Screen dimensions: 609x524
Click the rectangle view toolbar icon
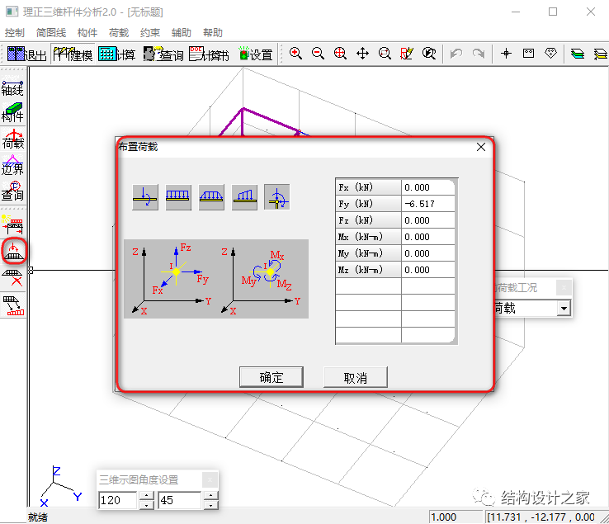click(528, 53)
